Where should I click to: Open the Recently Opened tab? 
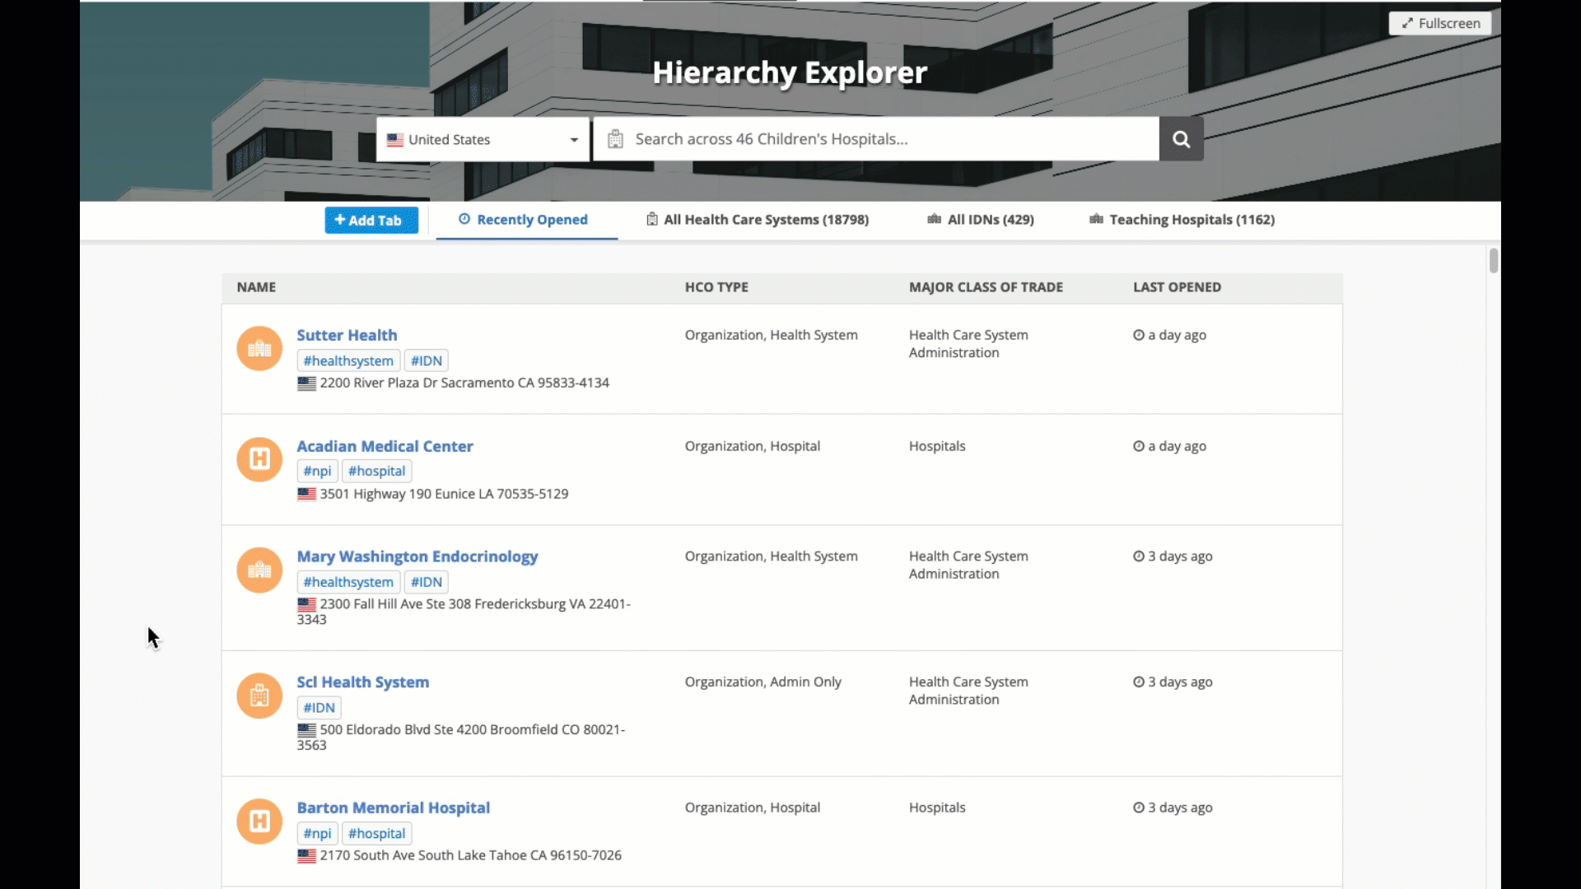coord(524,220)
